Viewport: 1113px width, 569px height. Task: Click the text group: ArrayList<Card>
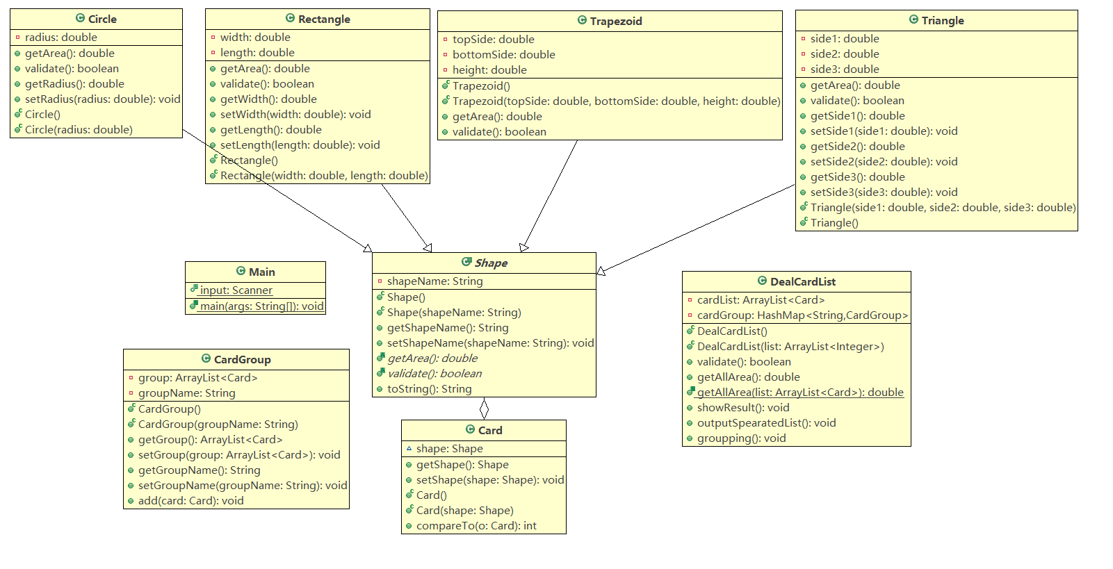pos(198,377)
